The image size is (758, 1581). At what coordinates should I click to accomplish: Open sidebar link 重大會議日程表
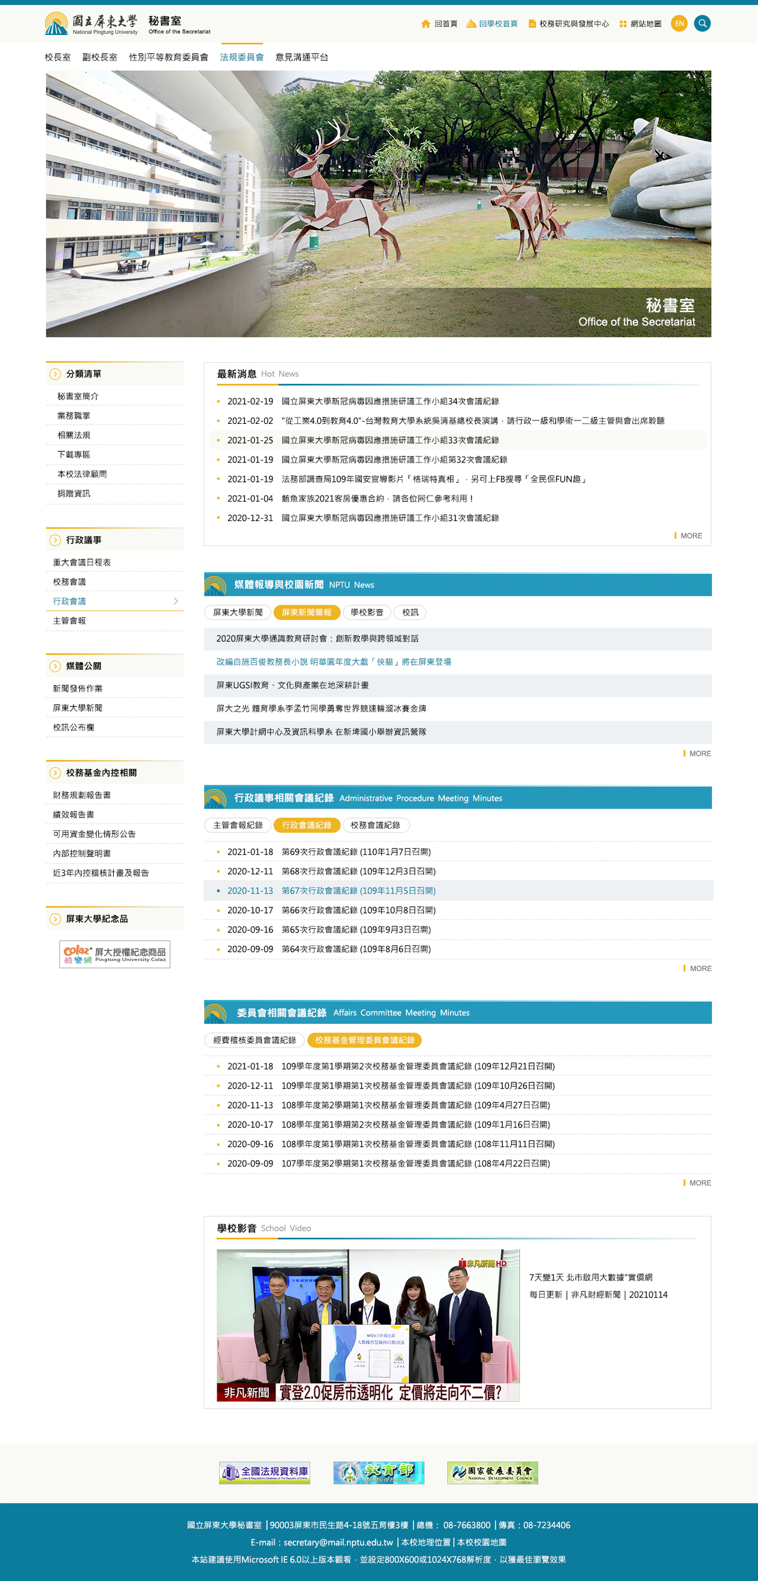point(82,562)
